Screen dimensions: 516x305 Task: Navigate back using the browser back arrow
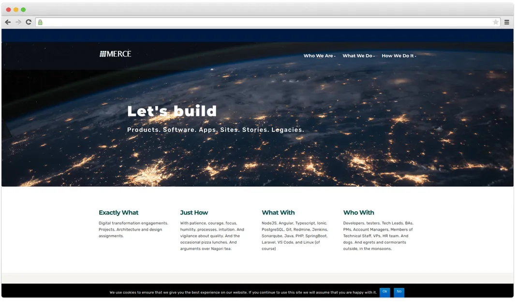click(8, 22)
